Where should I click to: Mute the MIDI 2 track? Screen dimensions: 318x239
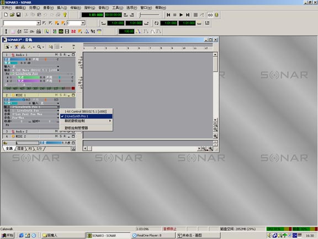(x=56, y=136)
